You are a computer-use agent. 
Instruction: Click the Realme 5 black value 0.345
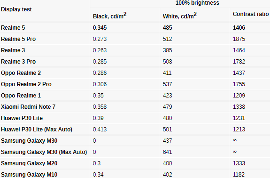click(x=100, y=28)
